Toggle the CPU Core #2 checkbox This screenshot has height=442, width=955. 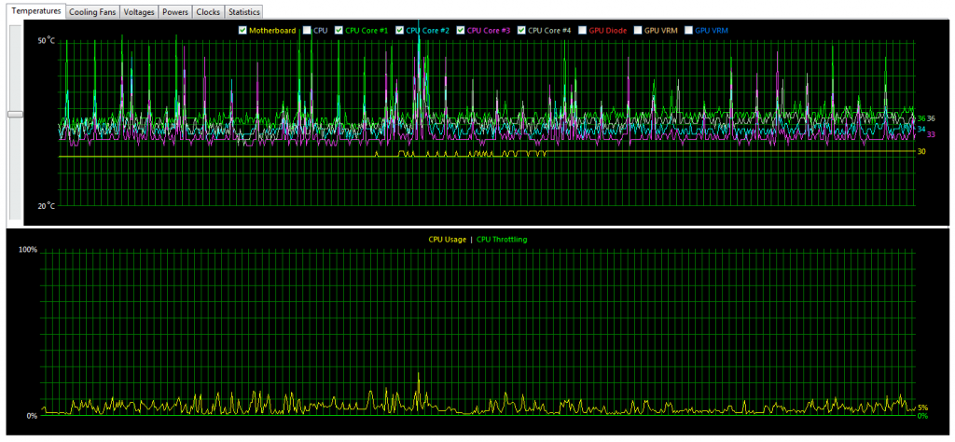399,30
